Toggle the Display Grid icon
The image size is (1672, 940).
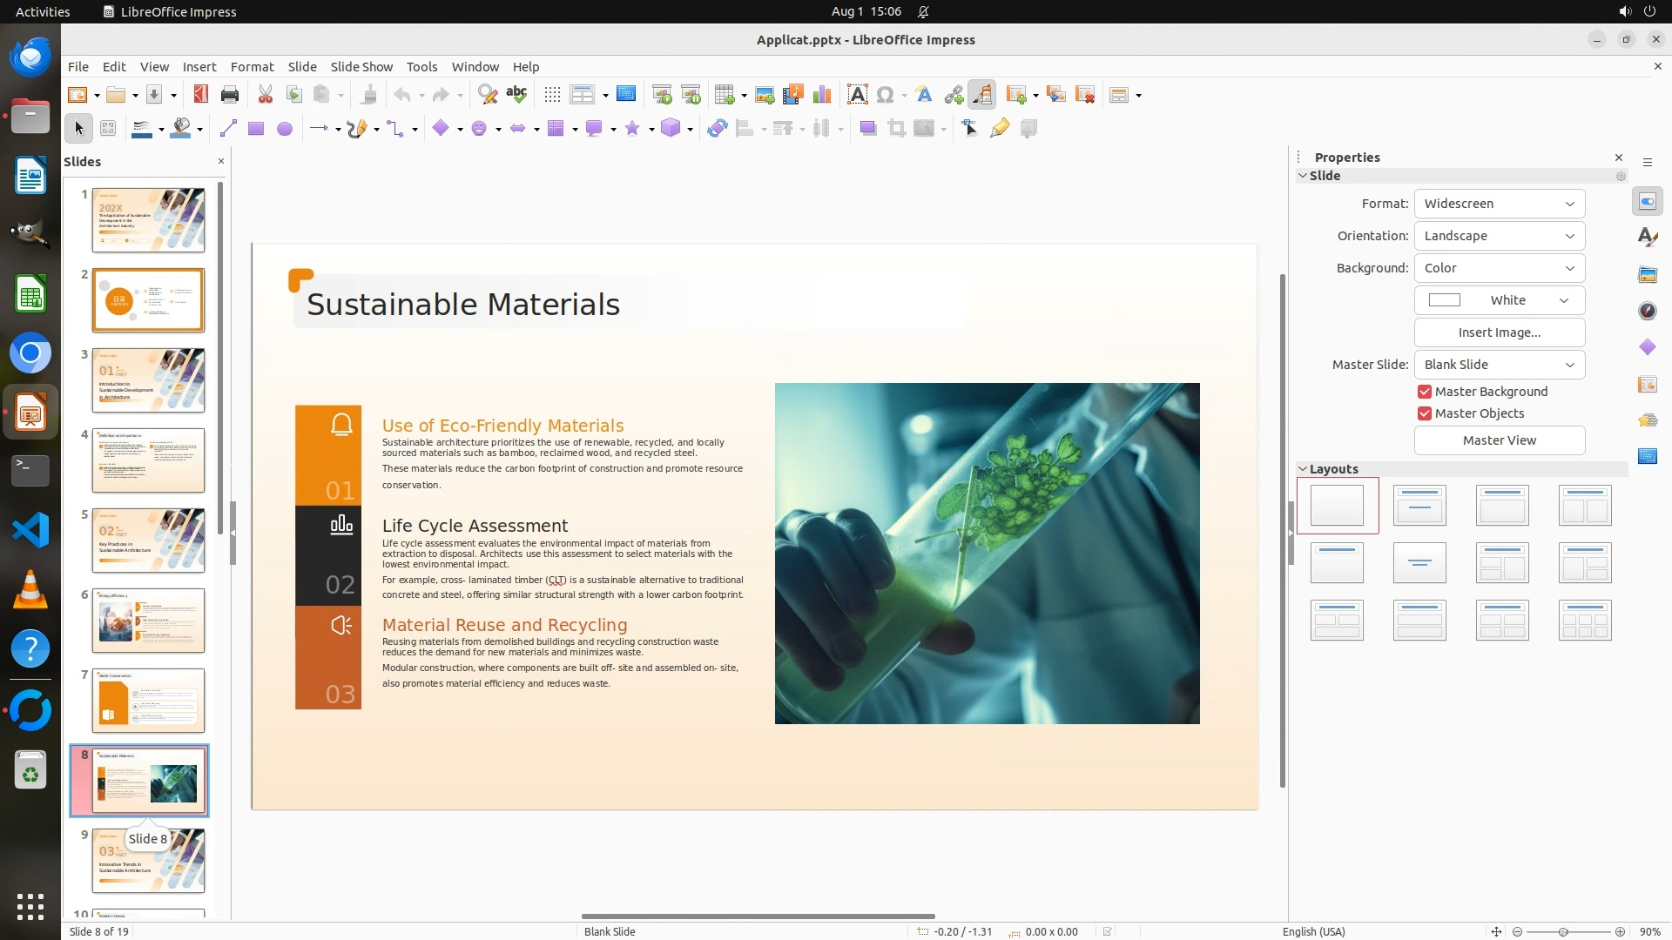tap(552, 95)
